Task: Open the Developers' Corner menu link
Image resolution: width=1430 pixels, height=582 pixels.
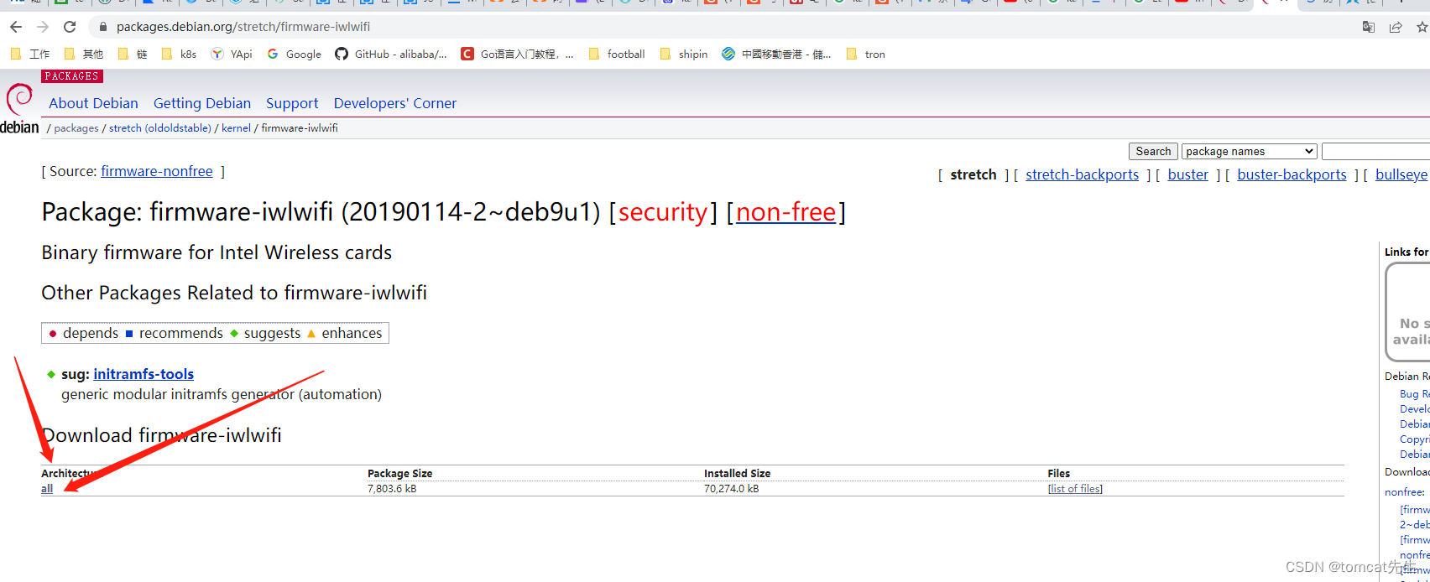Action: [395, 103]
